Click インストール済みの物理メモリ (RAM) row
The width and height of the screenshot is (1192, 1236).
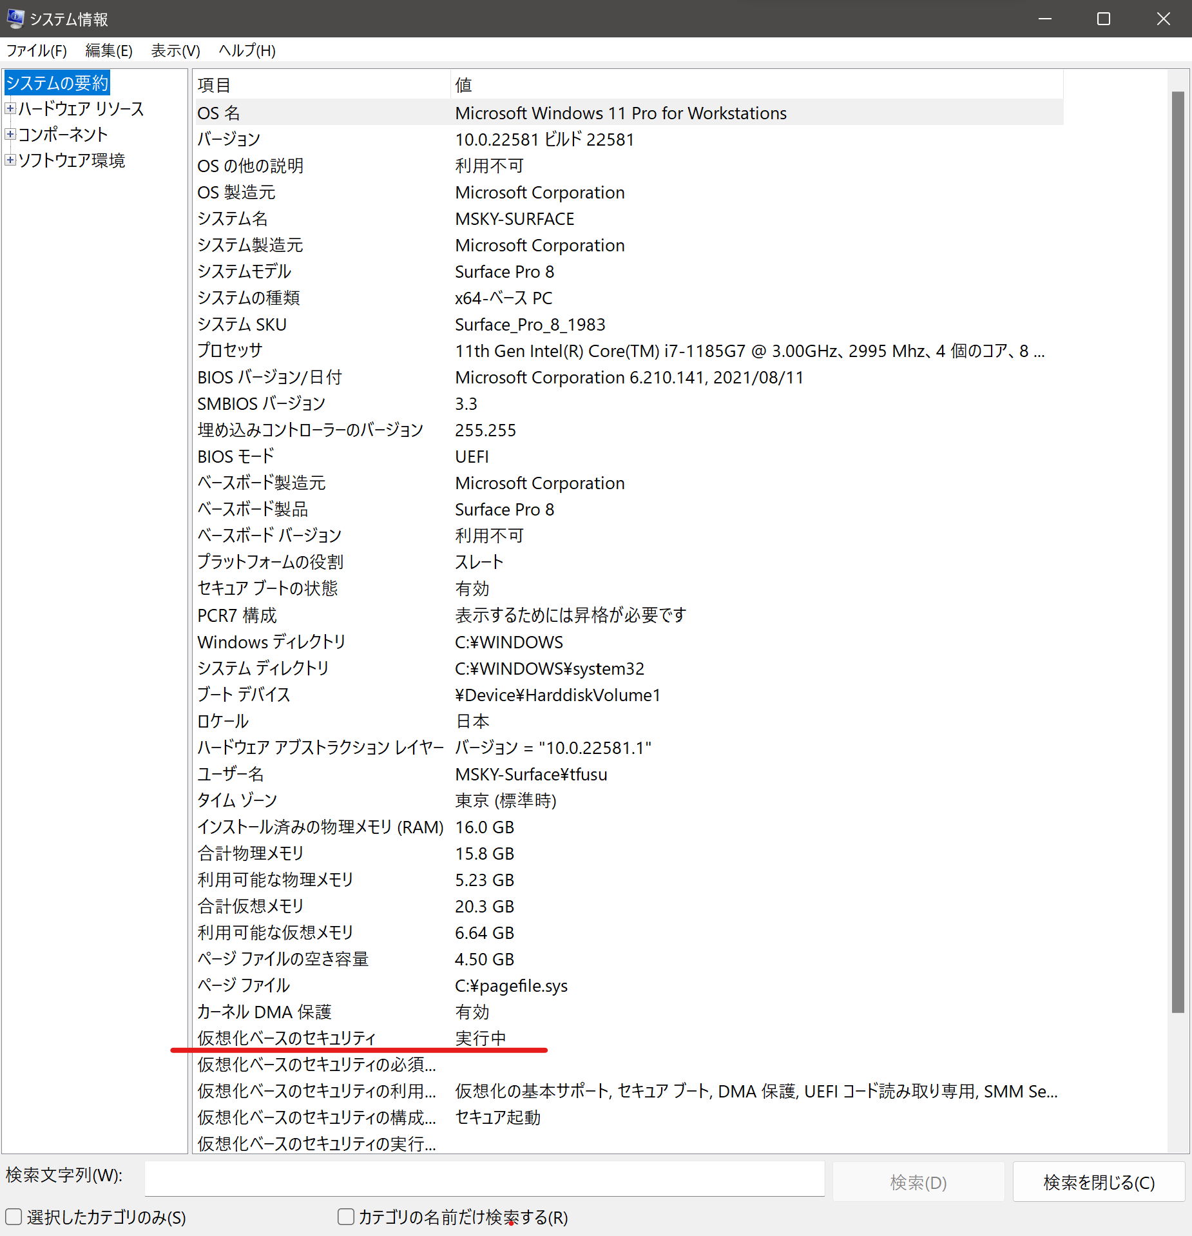628,827
